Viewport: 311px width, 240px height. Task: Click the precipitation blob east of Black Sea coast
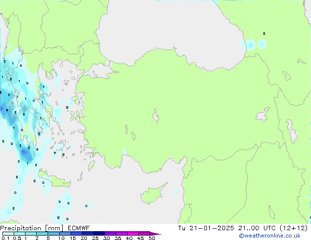pyautogui.click(x=251, y=45)
